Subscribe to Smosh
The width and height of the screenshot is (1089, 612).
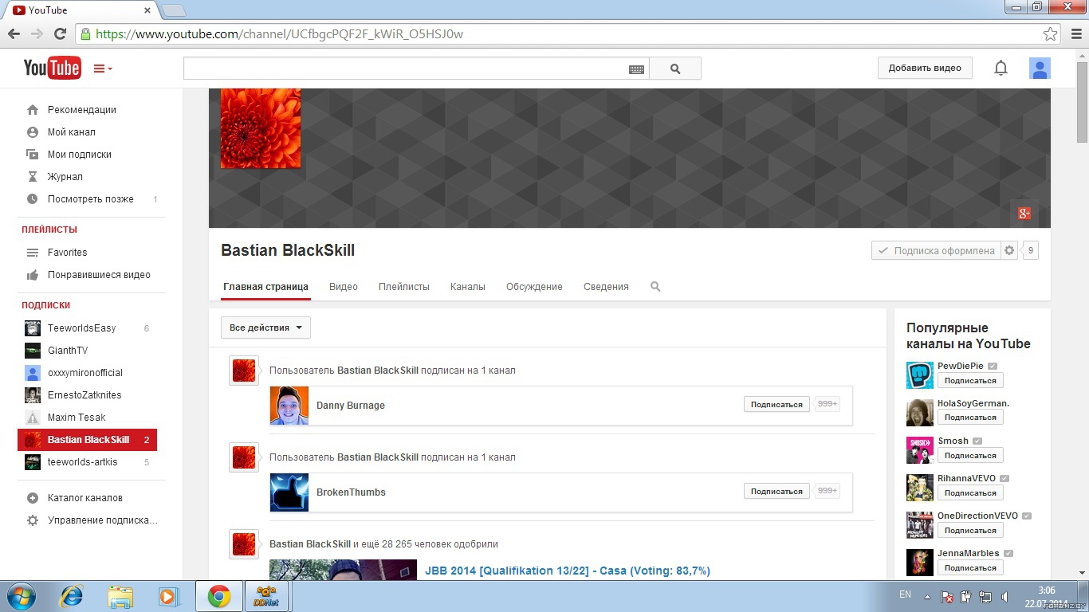click(970, 455)
